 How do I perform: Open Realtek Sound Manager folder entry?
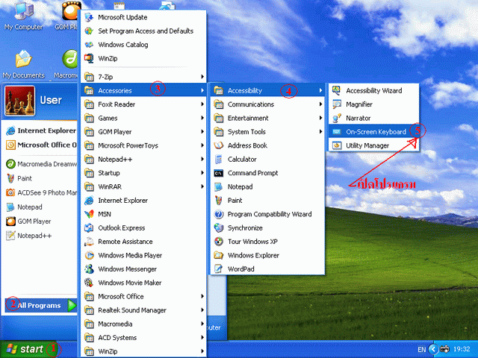pyautogui.click(x=143, y=310)
